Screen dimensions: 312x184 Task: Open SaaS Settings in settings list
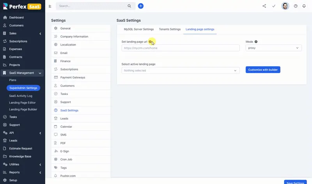(81, 110)
